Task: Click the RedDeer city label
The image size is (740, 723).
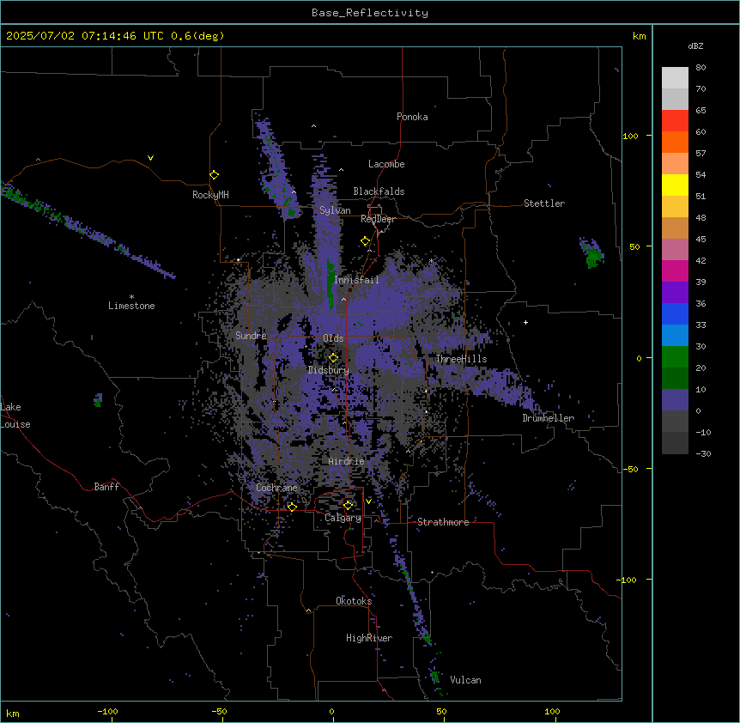Action: point(378,219)
